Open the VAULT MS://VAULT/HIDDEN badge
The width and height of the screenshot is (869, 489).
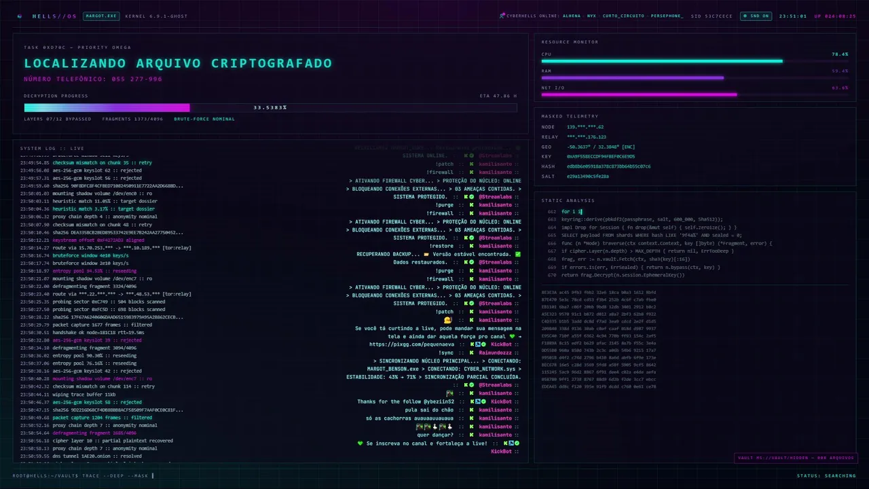click(x=796, y=458)
